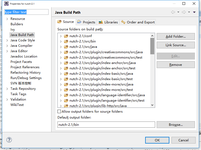The height and width of the screenshot is (150, 201).
Task: Click the Browse... button
Action: coord(176,124)
